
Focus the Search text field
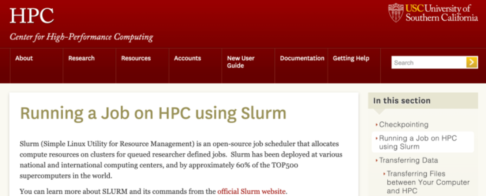coord(428,63)
